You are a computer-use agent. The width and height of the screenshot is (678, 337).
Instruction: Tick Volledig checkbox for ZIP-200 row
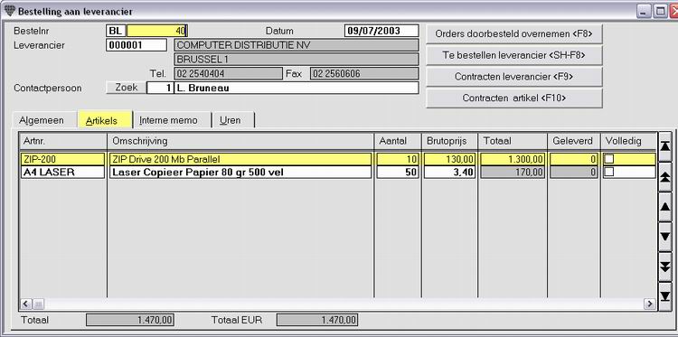pos(608,159)
